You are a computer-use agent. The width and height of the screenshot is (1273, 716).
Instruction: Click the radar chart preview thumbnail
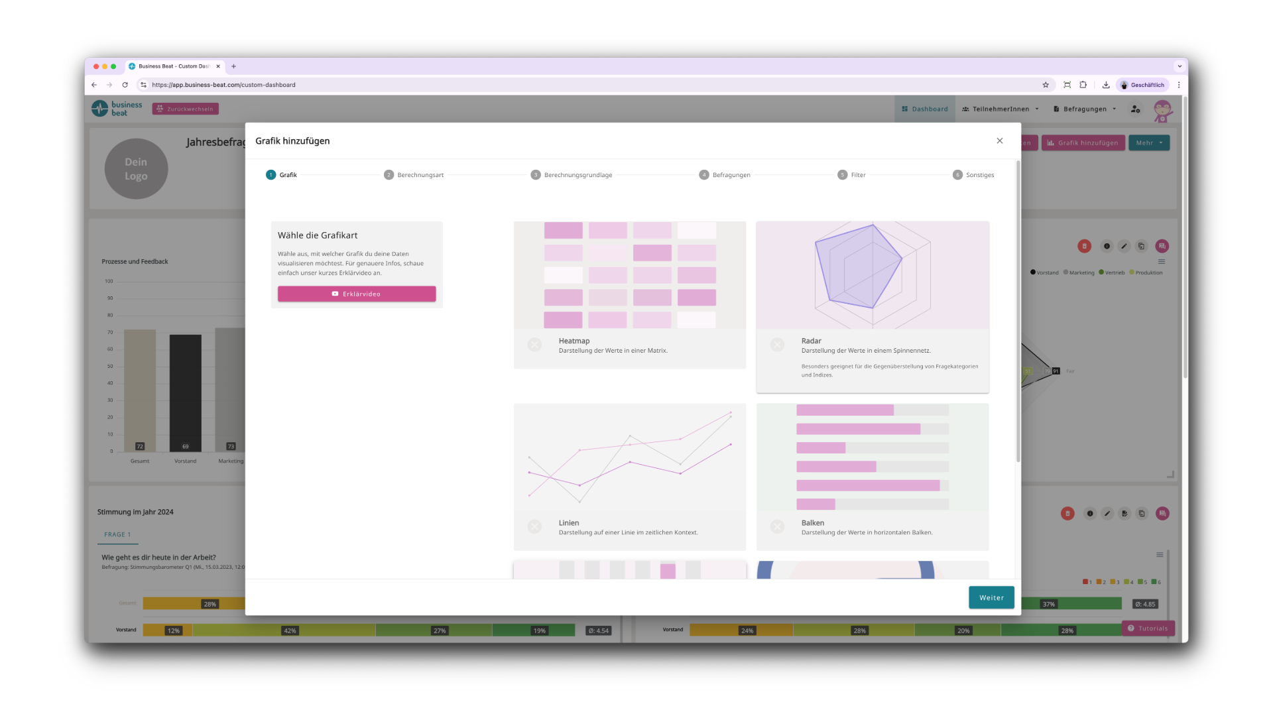pos(873,275)
